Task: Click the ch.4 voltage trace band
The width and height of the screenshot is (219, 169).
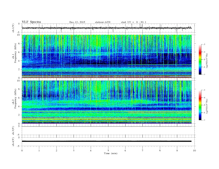Action: (x=107, y=141)
